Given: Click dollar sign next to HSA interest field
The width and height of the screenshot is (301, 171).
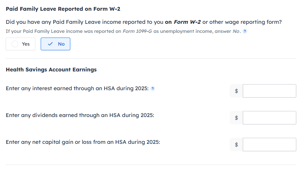Looking at the screenshot, I should pyautogui.click(x=236, y=91).
